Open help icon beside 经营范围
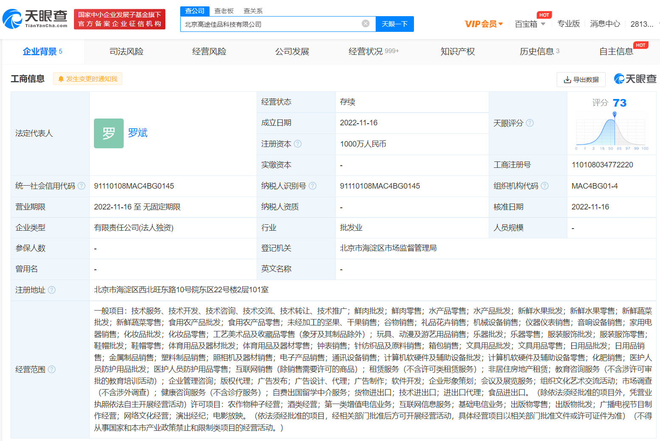660x441 pixels. 52,369
